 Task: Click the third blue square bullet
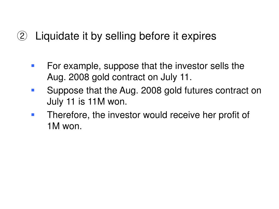pyautogui.click(x=33, y=115)
